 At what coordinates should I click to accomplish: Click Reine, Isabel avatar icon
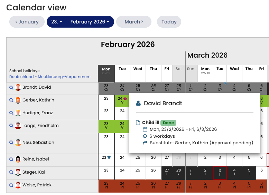click(x=18, y=159)
